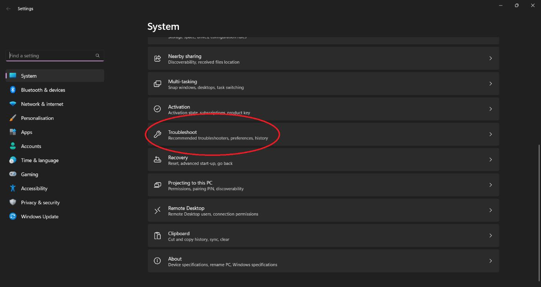Expand the About section chevron

(x=491, y=261)
